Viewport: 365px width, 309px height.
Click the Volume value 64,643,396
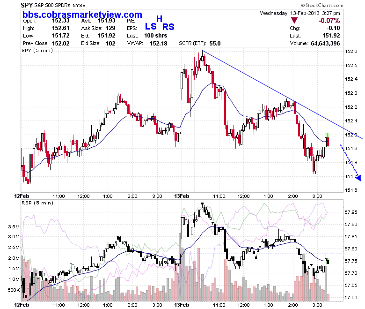point(325,44)
